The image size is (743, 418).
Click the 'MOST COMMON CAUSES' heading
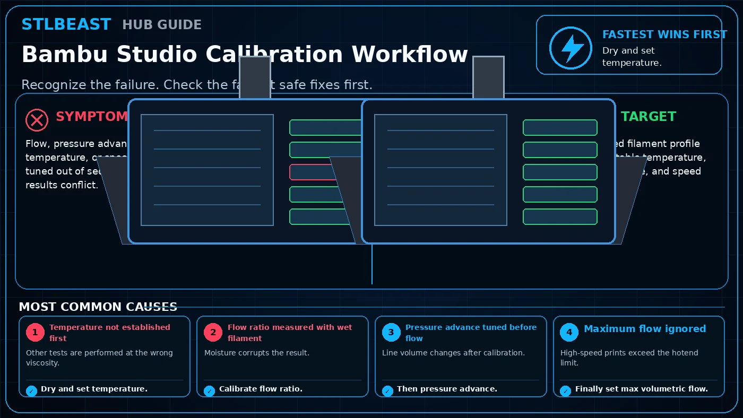click(98, 307)
